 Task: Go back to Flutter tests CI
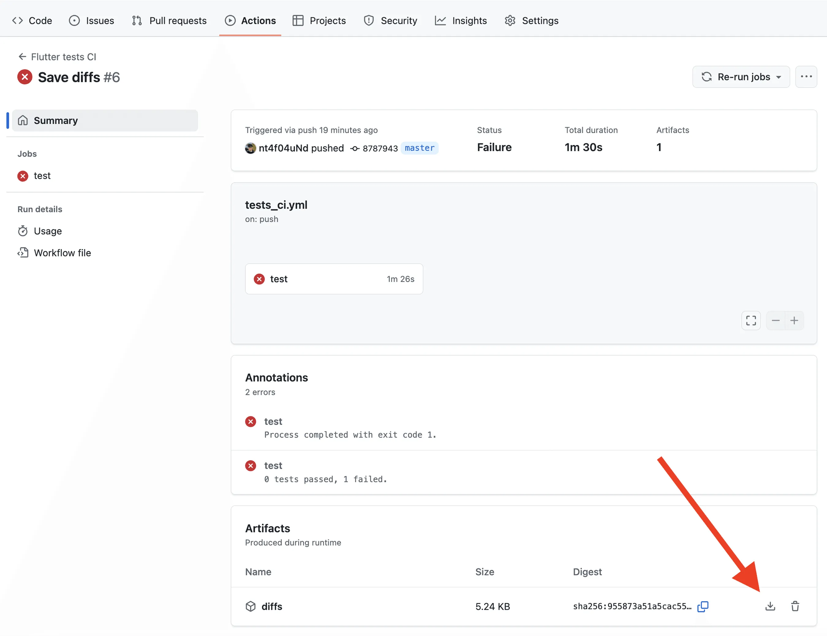point(57,57)
